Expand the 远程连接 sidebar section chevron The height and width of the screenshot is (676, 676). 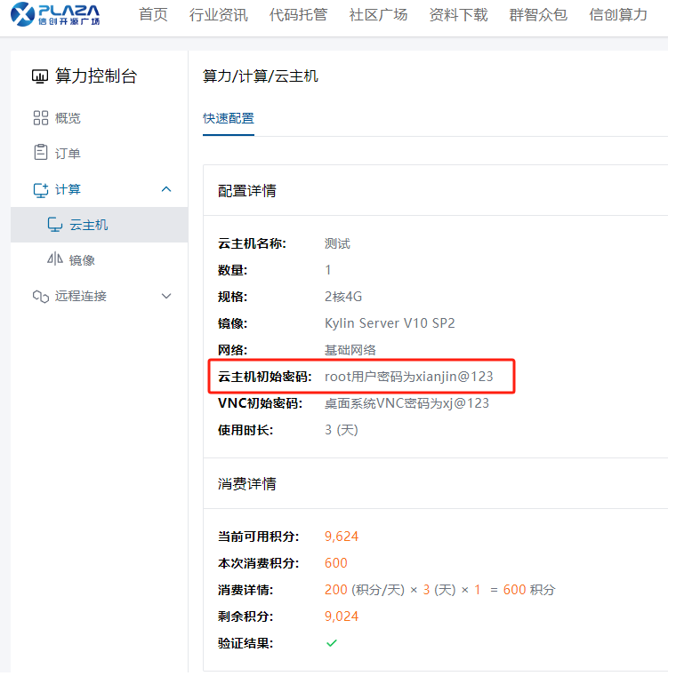click(x=166, y=296)
